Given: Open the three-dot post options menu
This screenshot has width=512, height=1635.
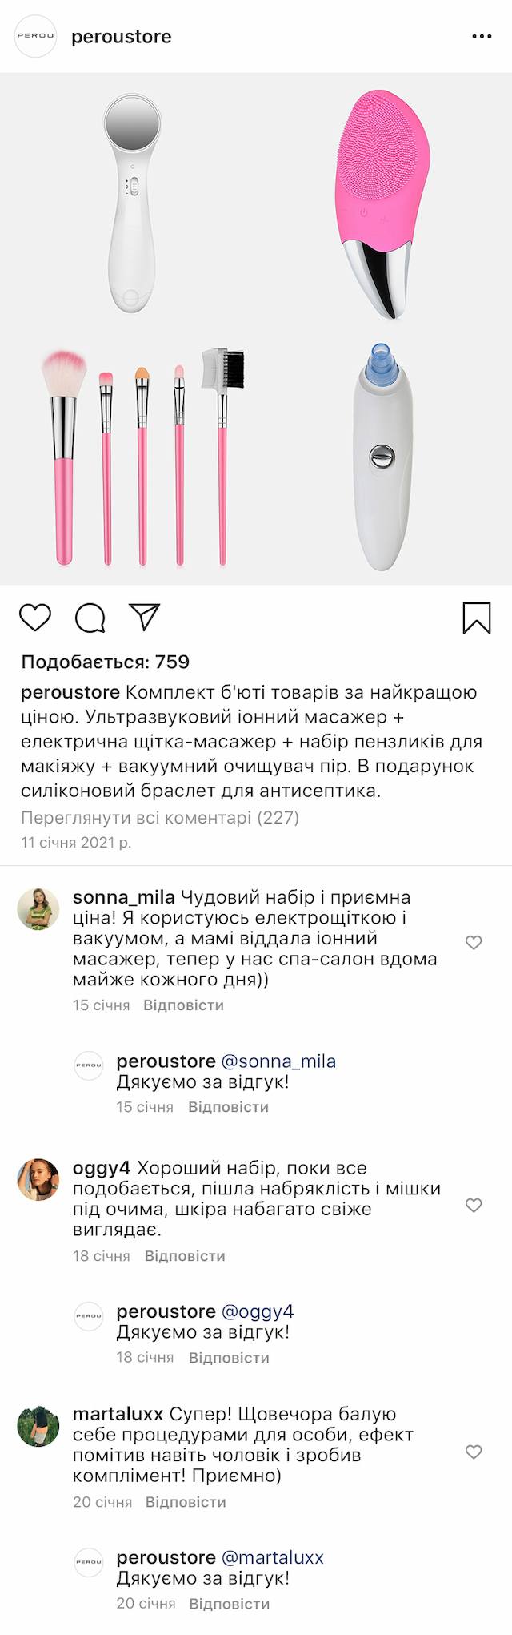Looking at the screenshot, I should (x=482, y=37).
